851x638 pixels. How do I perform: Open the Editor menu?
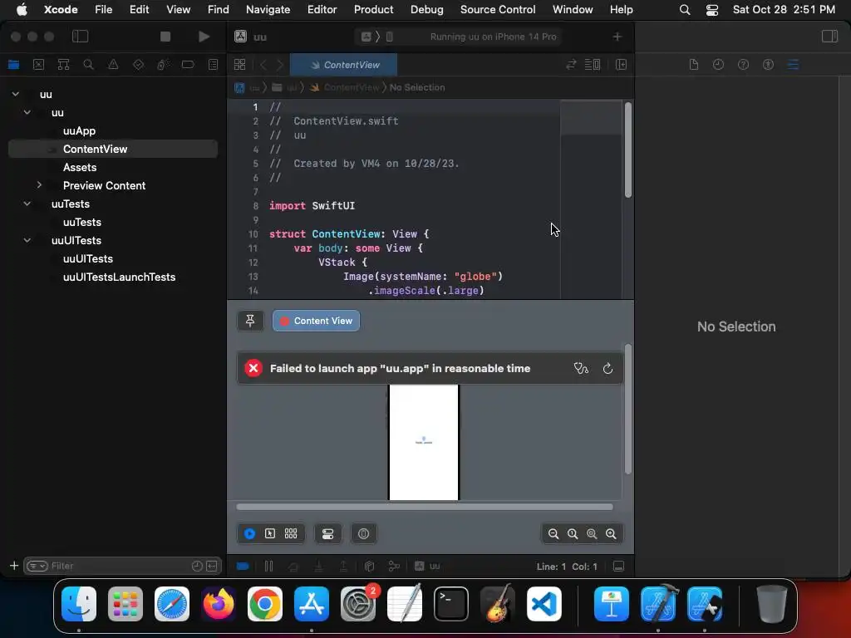click(x=322, y=9)
